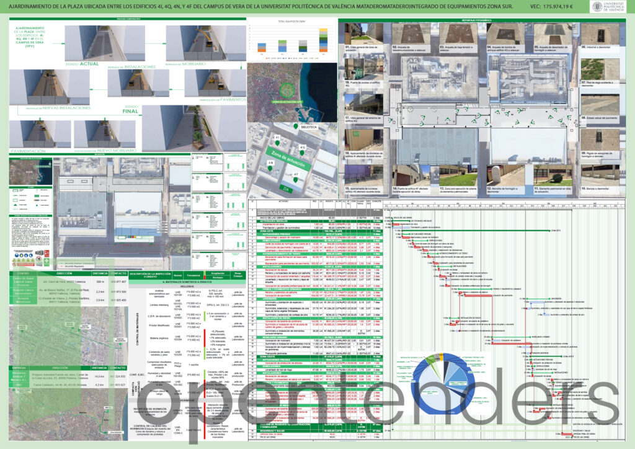Click the 2,2 km distance cell
Screen dimensions: 635x449
click(100, 291)
